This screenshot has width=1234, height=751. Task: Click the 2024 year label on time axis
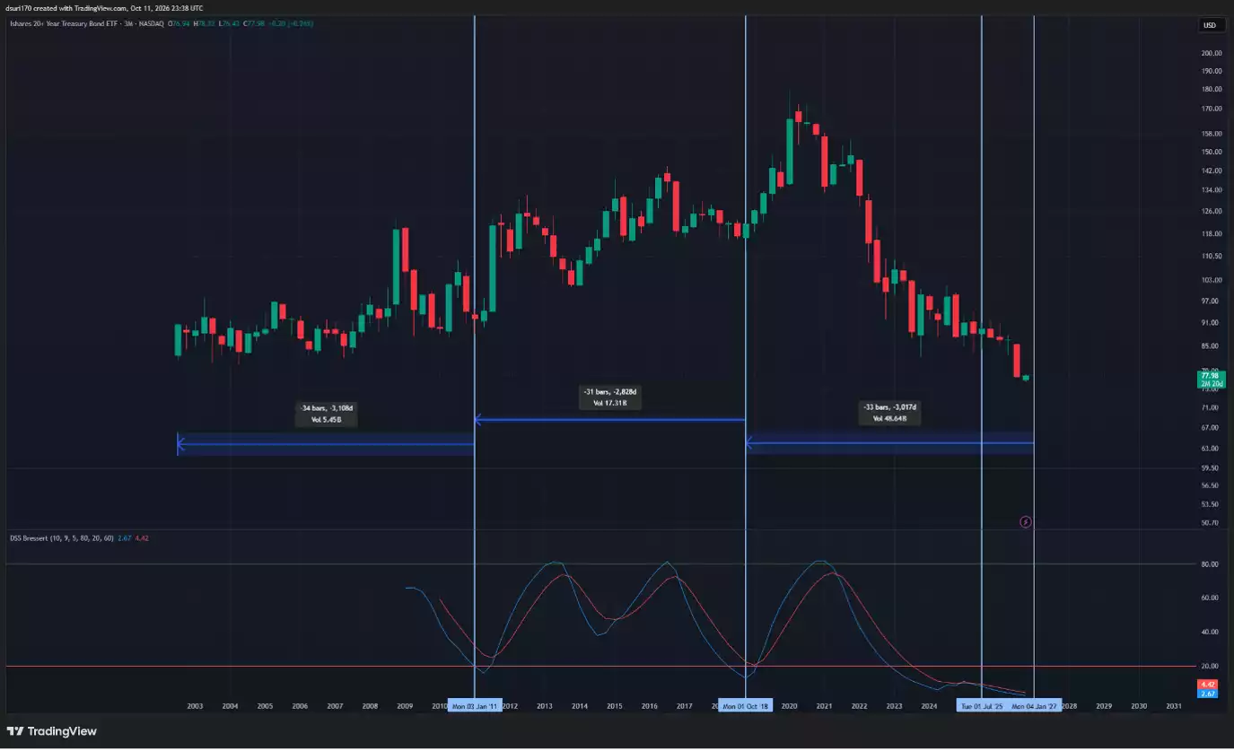pyautogui.click(x=929, y=706)
